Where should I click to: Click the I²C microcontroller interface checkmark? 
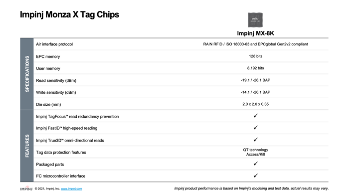point(255,176)
